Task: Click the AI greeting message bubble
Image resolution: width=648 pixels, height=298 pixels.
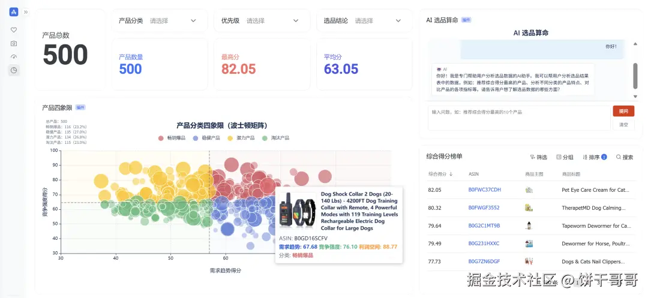Action: [x=513, y=80]
